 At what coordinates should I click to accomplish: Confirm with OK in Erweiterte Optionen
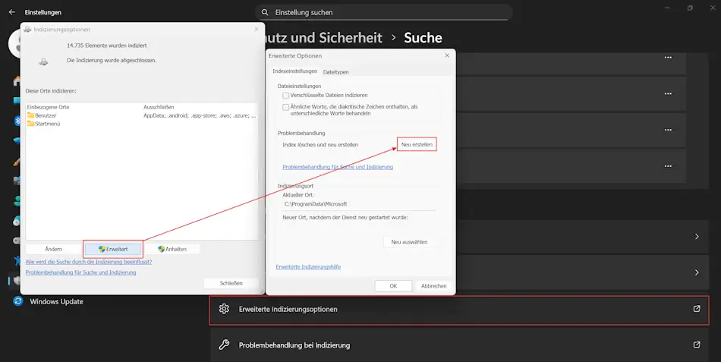(x=393, y=286)
